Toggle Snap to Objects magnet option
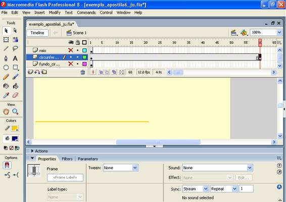Viewport: 286px width, 202px height. [x=7, y=165]
